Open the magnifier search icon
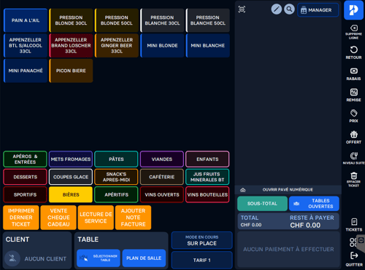The image size is (365, 270). point(289,9)
